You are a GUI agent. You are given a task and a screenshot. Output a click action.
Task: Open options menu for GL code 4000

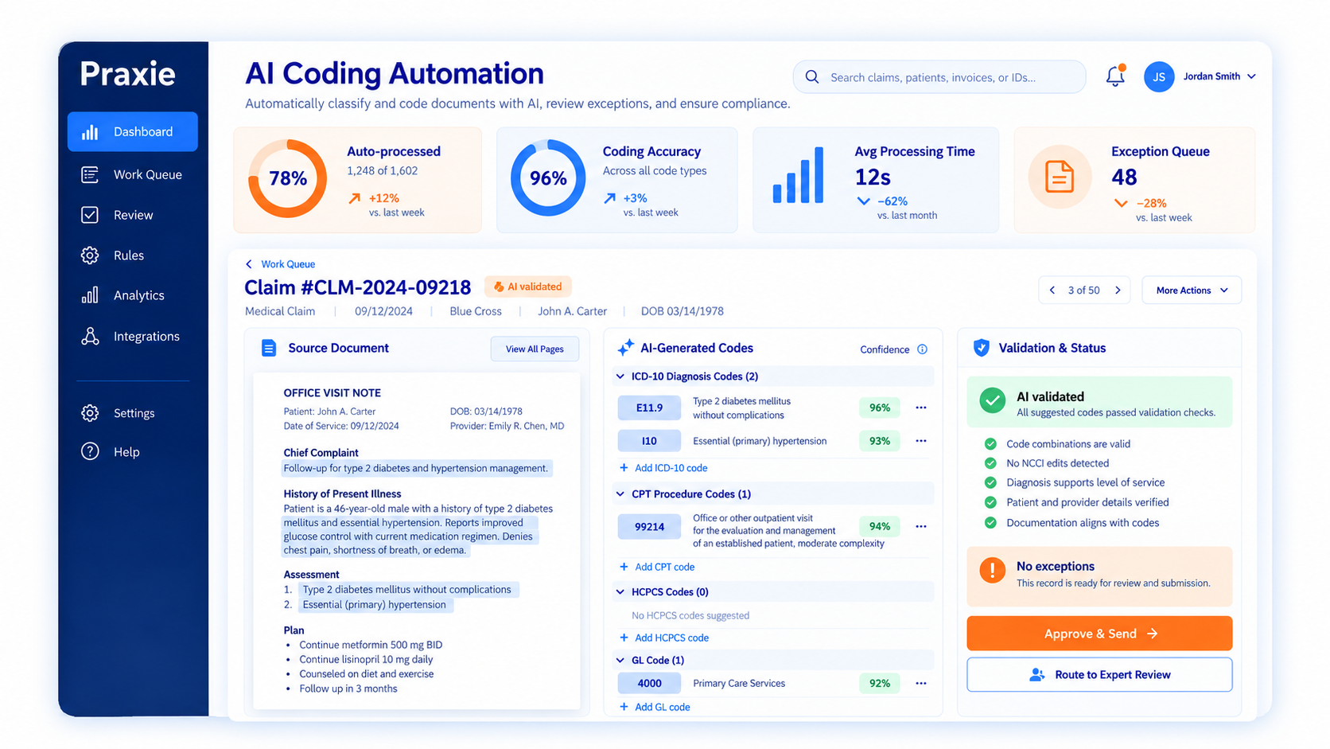point(921,683)
